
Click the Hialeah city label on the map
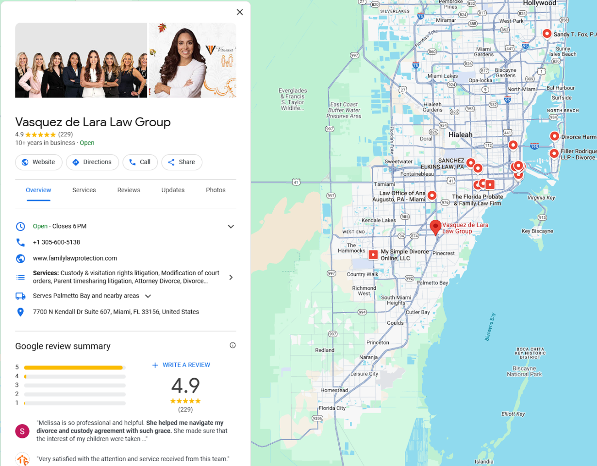pos(461,134)
